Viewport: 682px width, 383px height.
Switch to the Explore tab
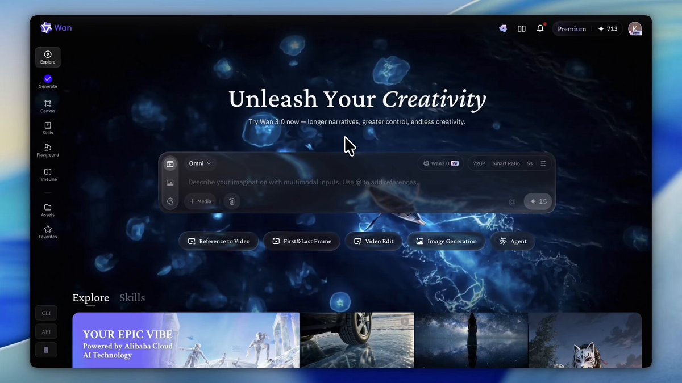coord(91,298)
